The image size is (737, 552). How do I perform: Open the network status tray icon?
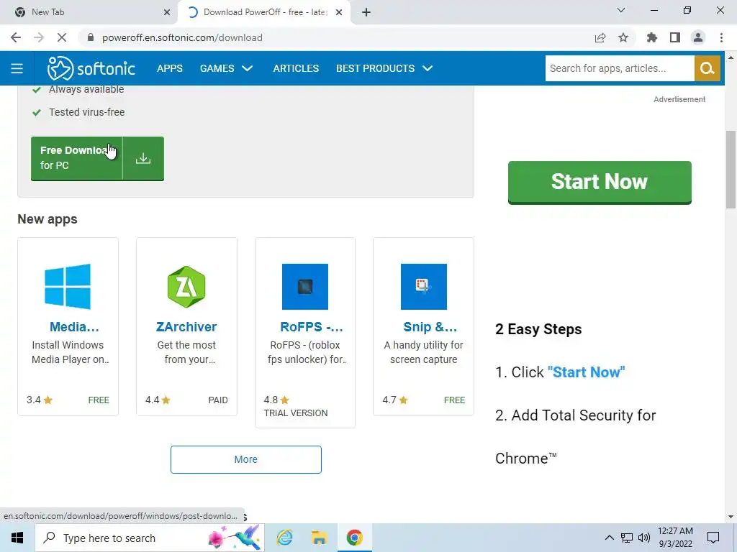point(627,538)
